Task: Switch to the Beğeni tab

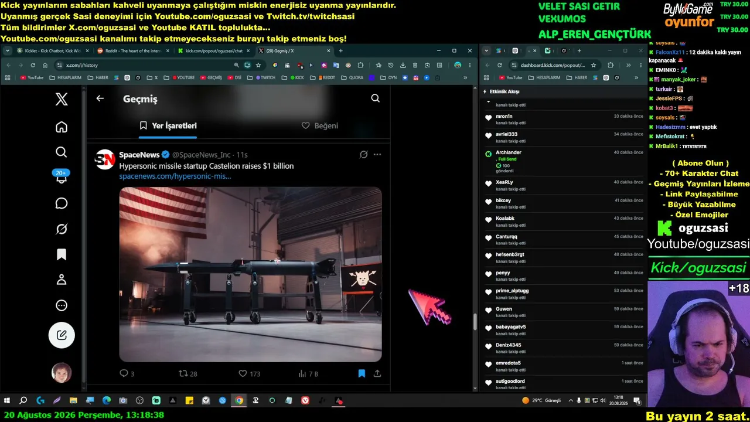Action: click(x=320, y=125)
